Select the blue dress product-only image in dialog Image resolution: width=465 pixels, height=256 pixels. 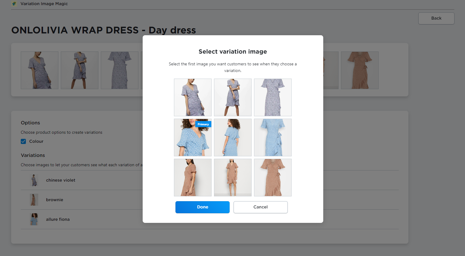pyautogui.click(x=273, y=137)
